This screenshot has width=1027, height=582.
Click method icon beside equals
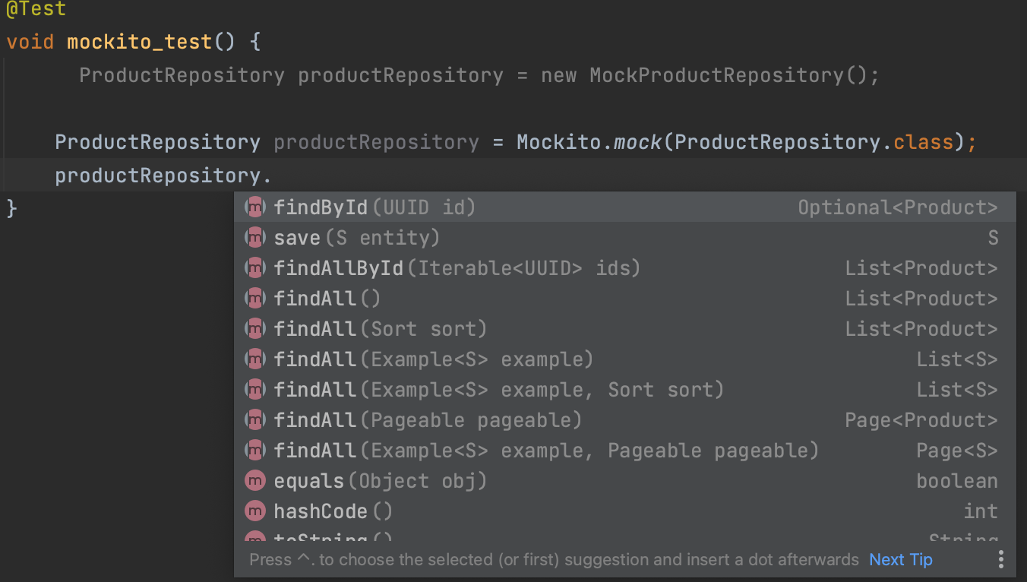click(254, 481)
